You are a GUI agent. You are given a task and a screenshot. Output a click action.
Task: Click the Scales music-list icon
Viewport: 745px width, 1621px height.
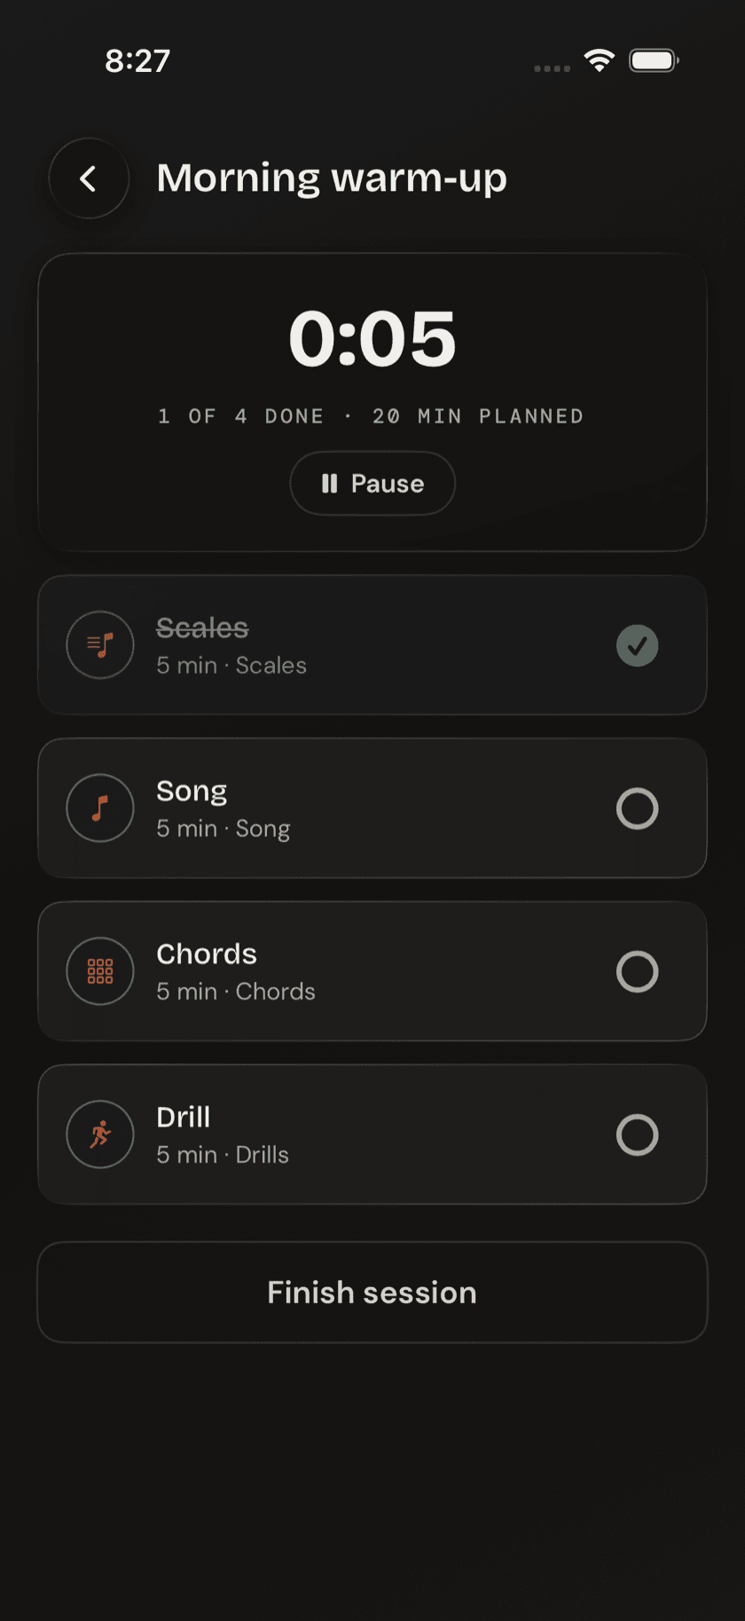click(100, 644)
